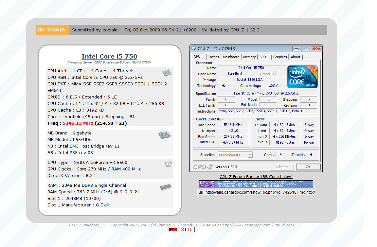
Task: Click the Revision value B1
Action: 308,105
